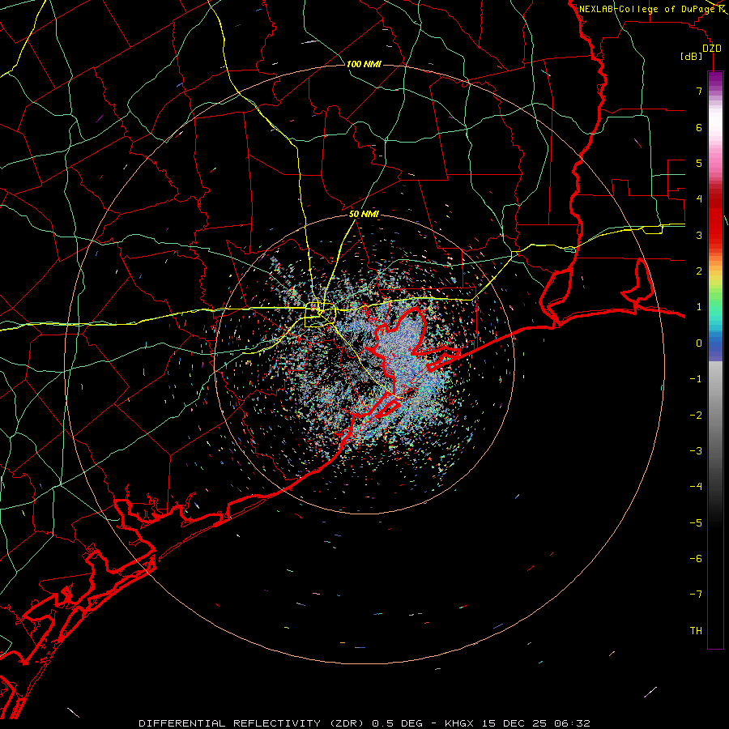Select the 4 value on the scale
The image size is (729, 729).
point(699,199)
